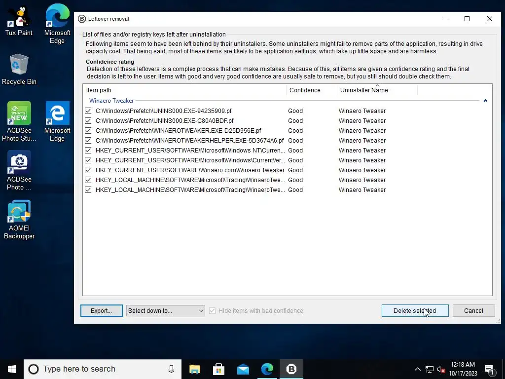Viewport: 505px width, 379px height.
Task: Uncheck UNINS000.EXE-C80A0BDF.pf item
Action: pos(88,121)
